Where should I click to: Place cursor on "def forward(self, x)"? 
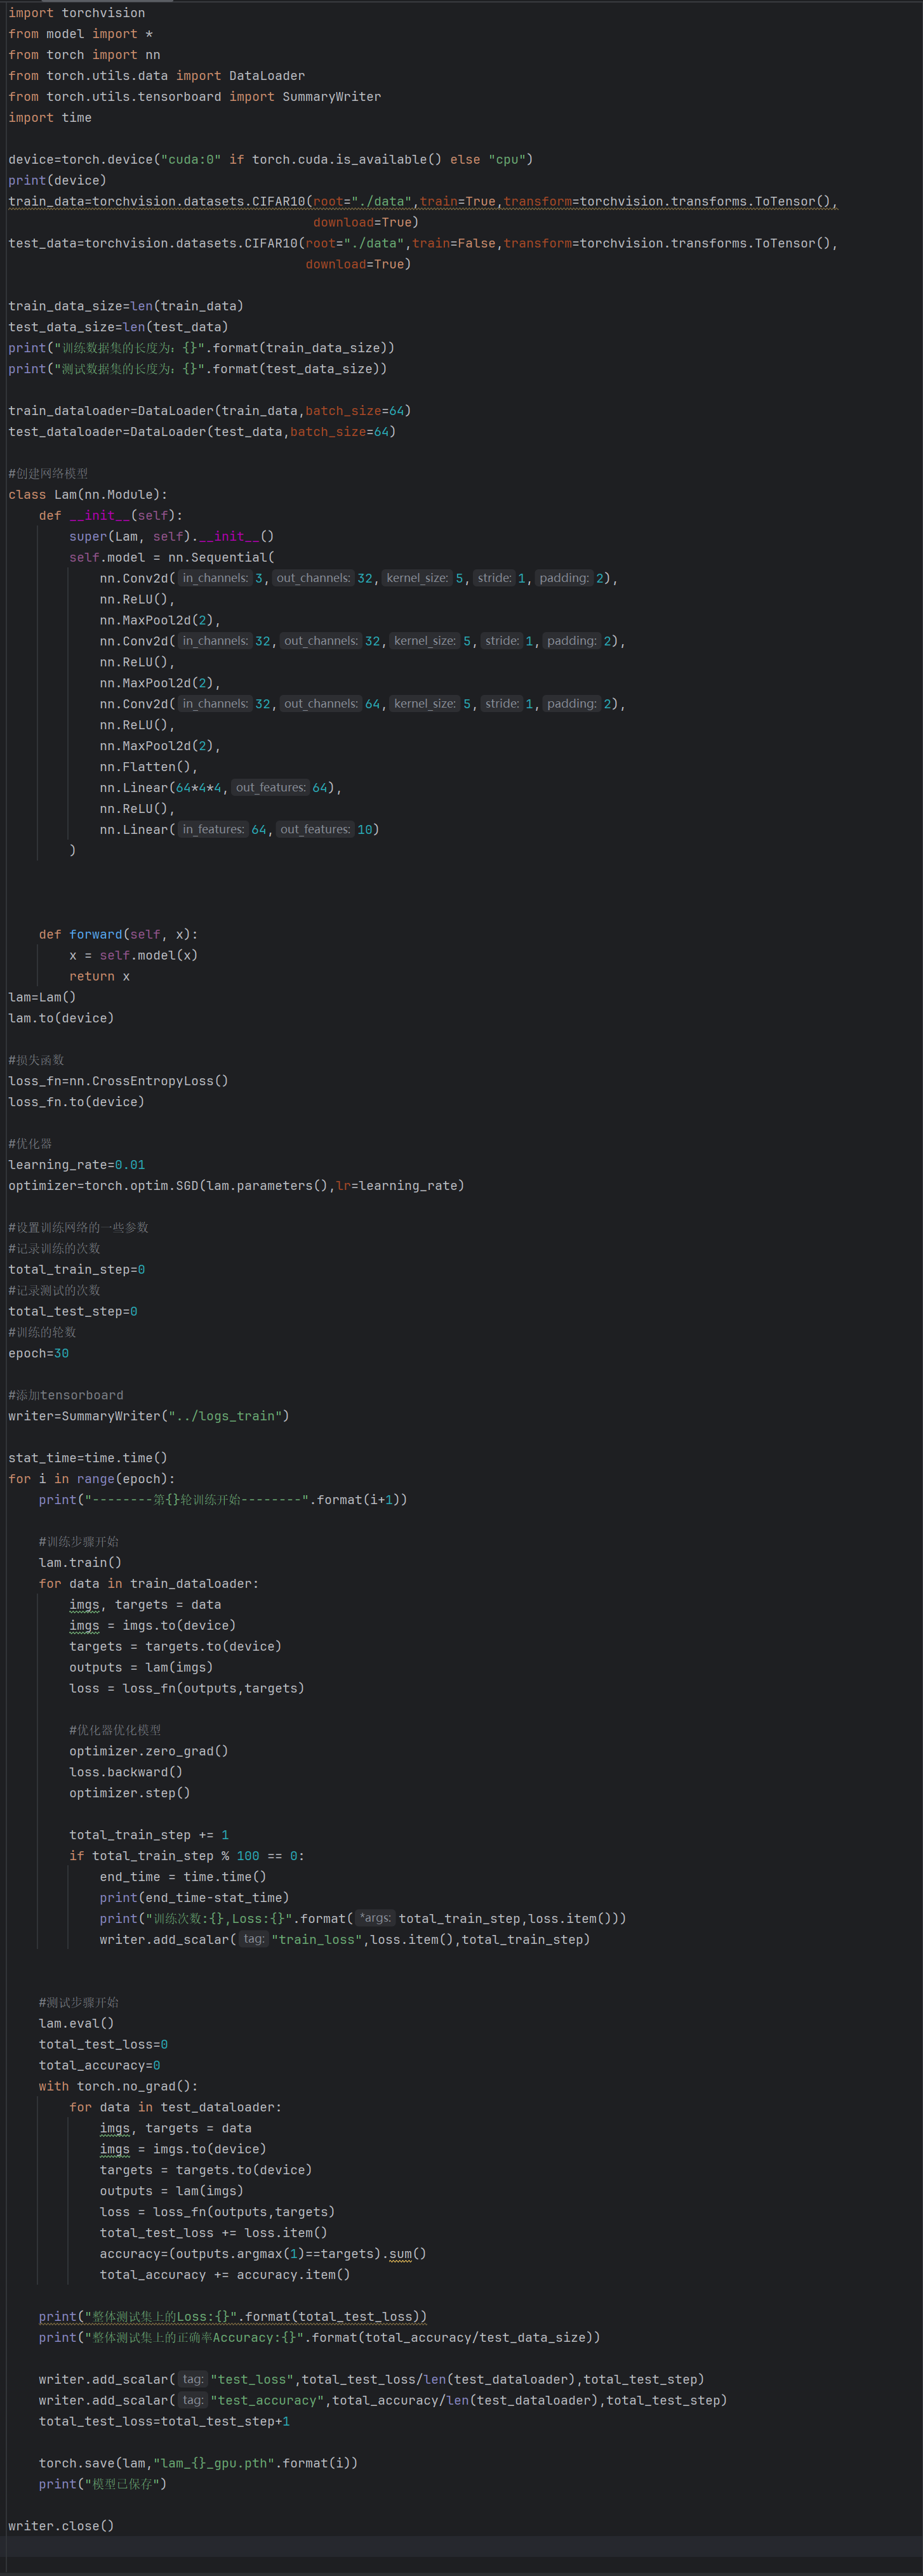(118, 935)
